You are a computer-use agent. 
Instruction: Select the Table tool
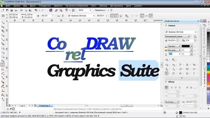pos(3,69)
